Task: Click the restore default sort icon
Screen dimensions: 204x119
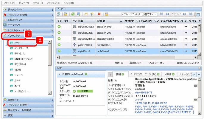Action: (86, 14)
